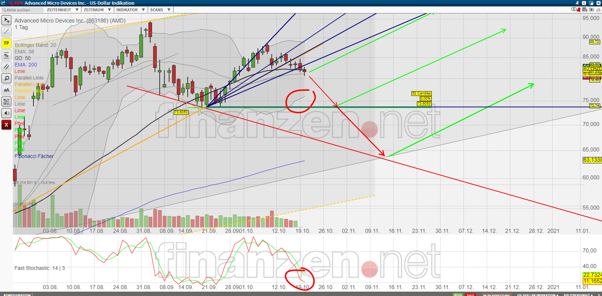Select the EMA: 200 legend entry
The height and width of the screenshot is (296, 602).
(x=26, y=65)
